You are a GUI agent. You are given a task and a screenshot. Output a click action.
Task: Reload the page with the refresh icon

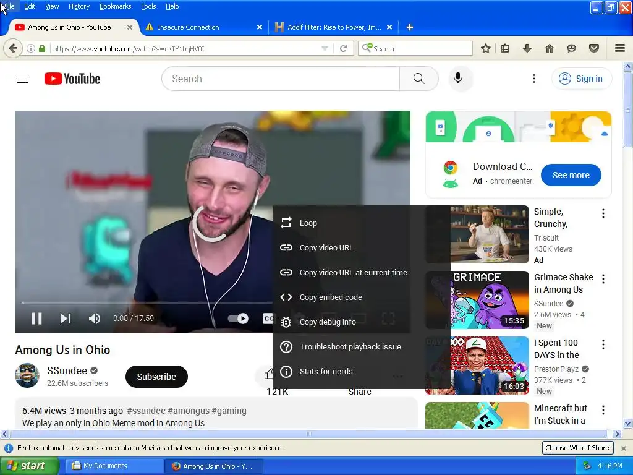344,48
